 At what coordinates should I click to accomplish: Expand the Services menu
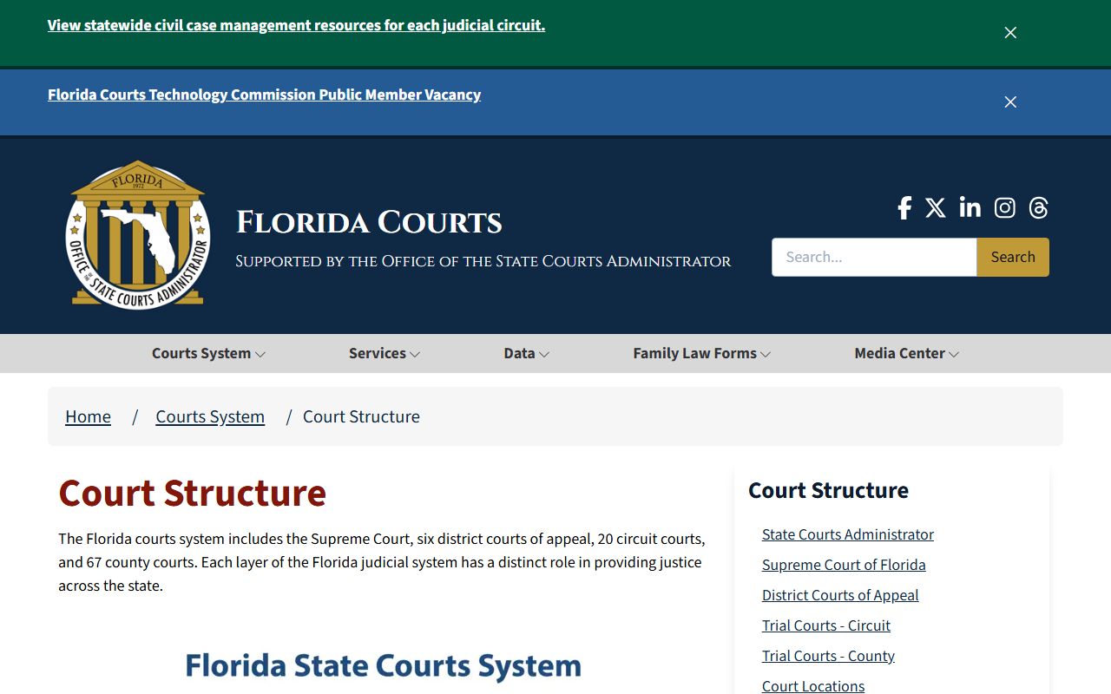(x=385, y=353)
